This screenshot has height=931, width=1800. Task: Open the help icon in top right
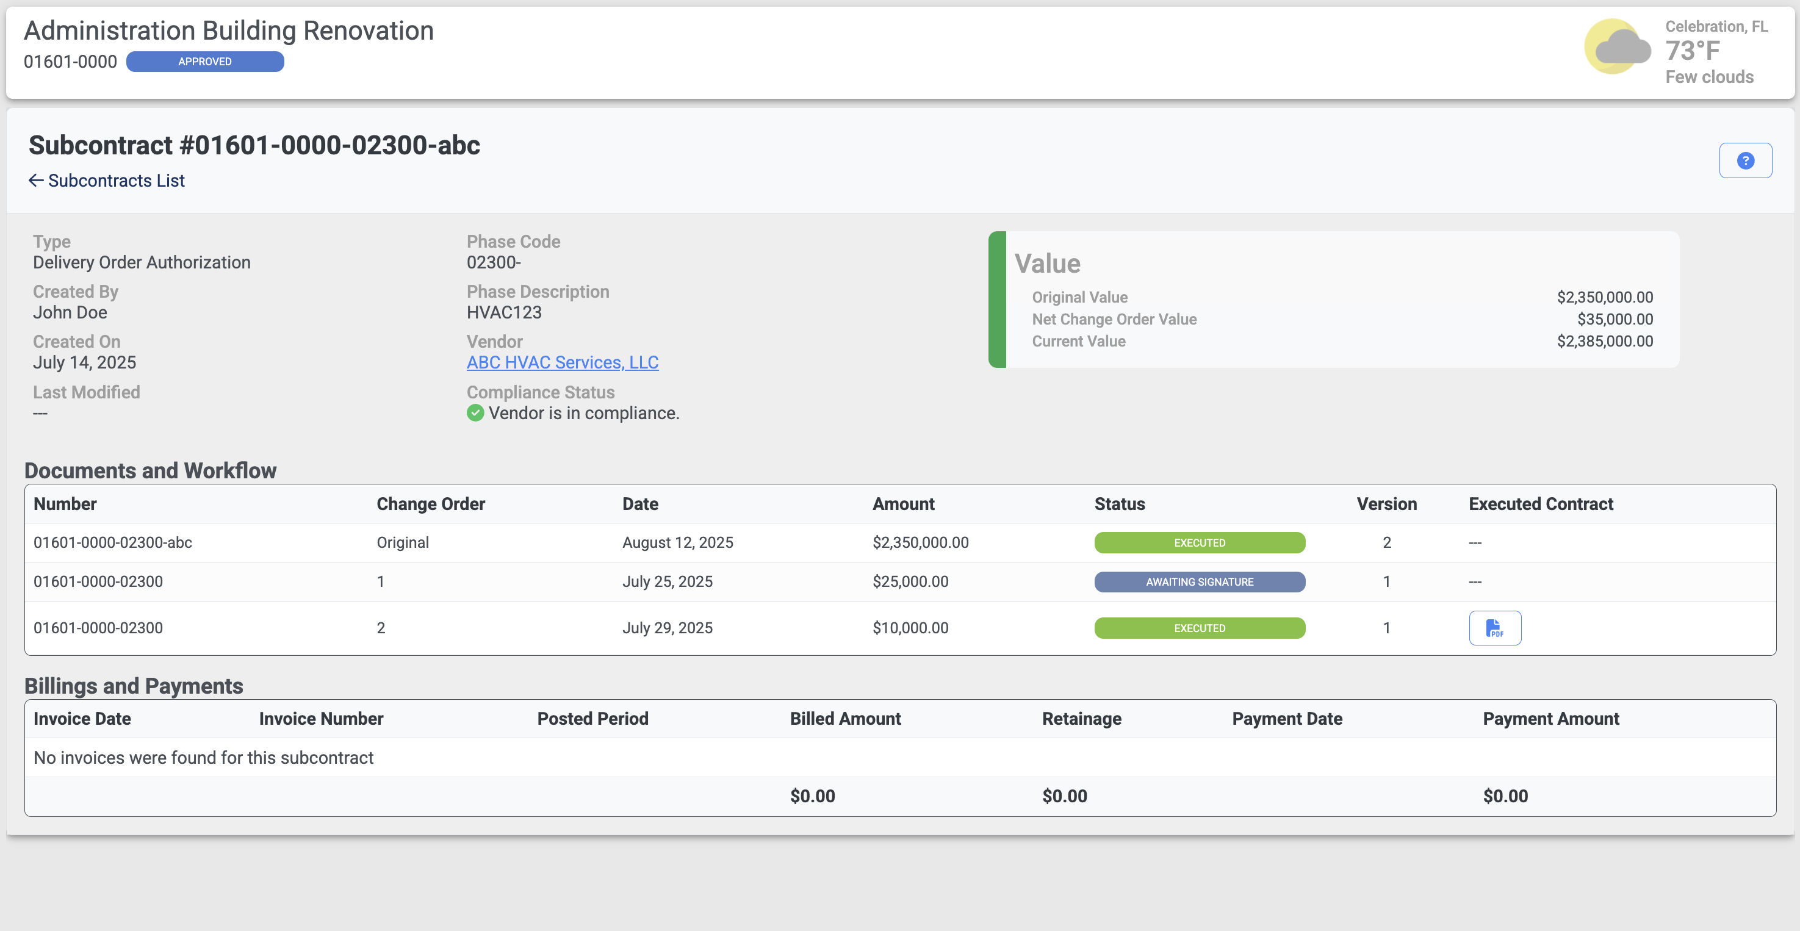1746,160
